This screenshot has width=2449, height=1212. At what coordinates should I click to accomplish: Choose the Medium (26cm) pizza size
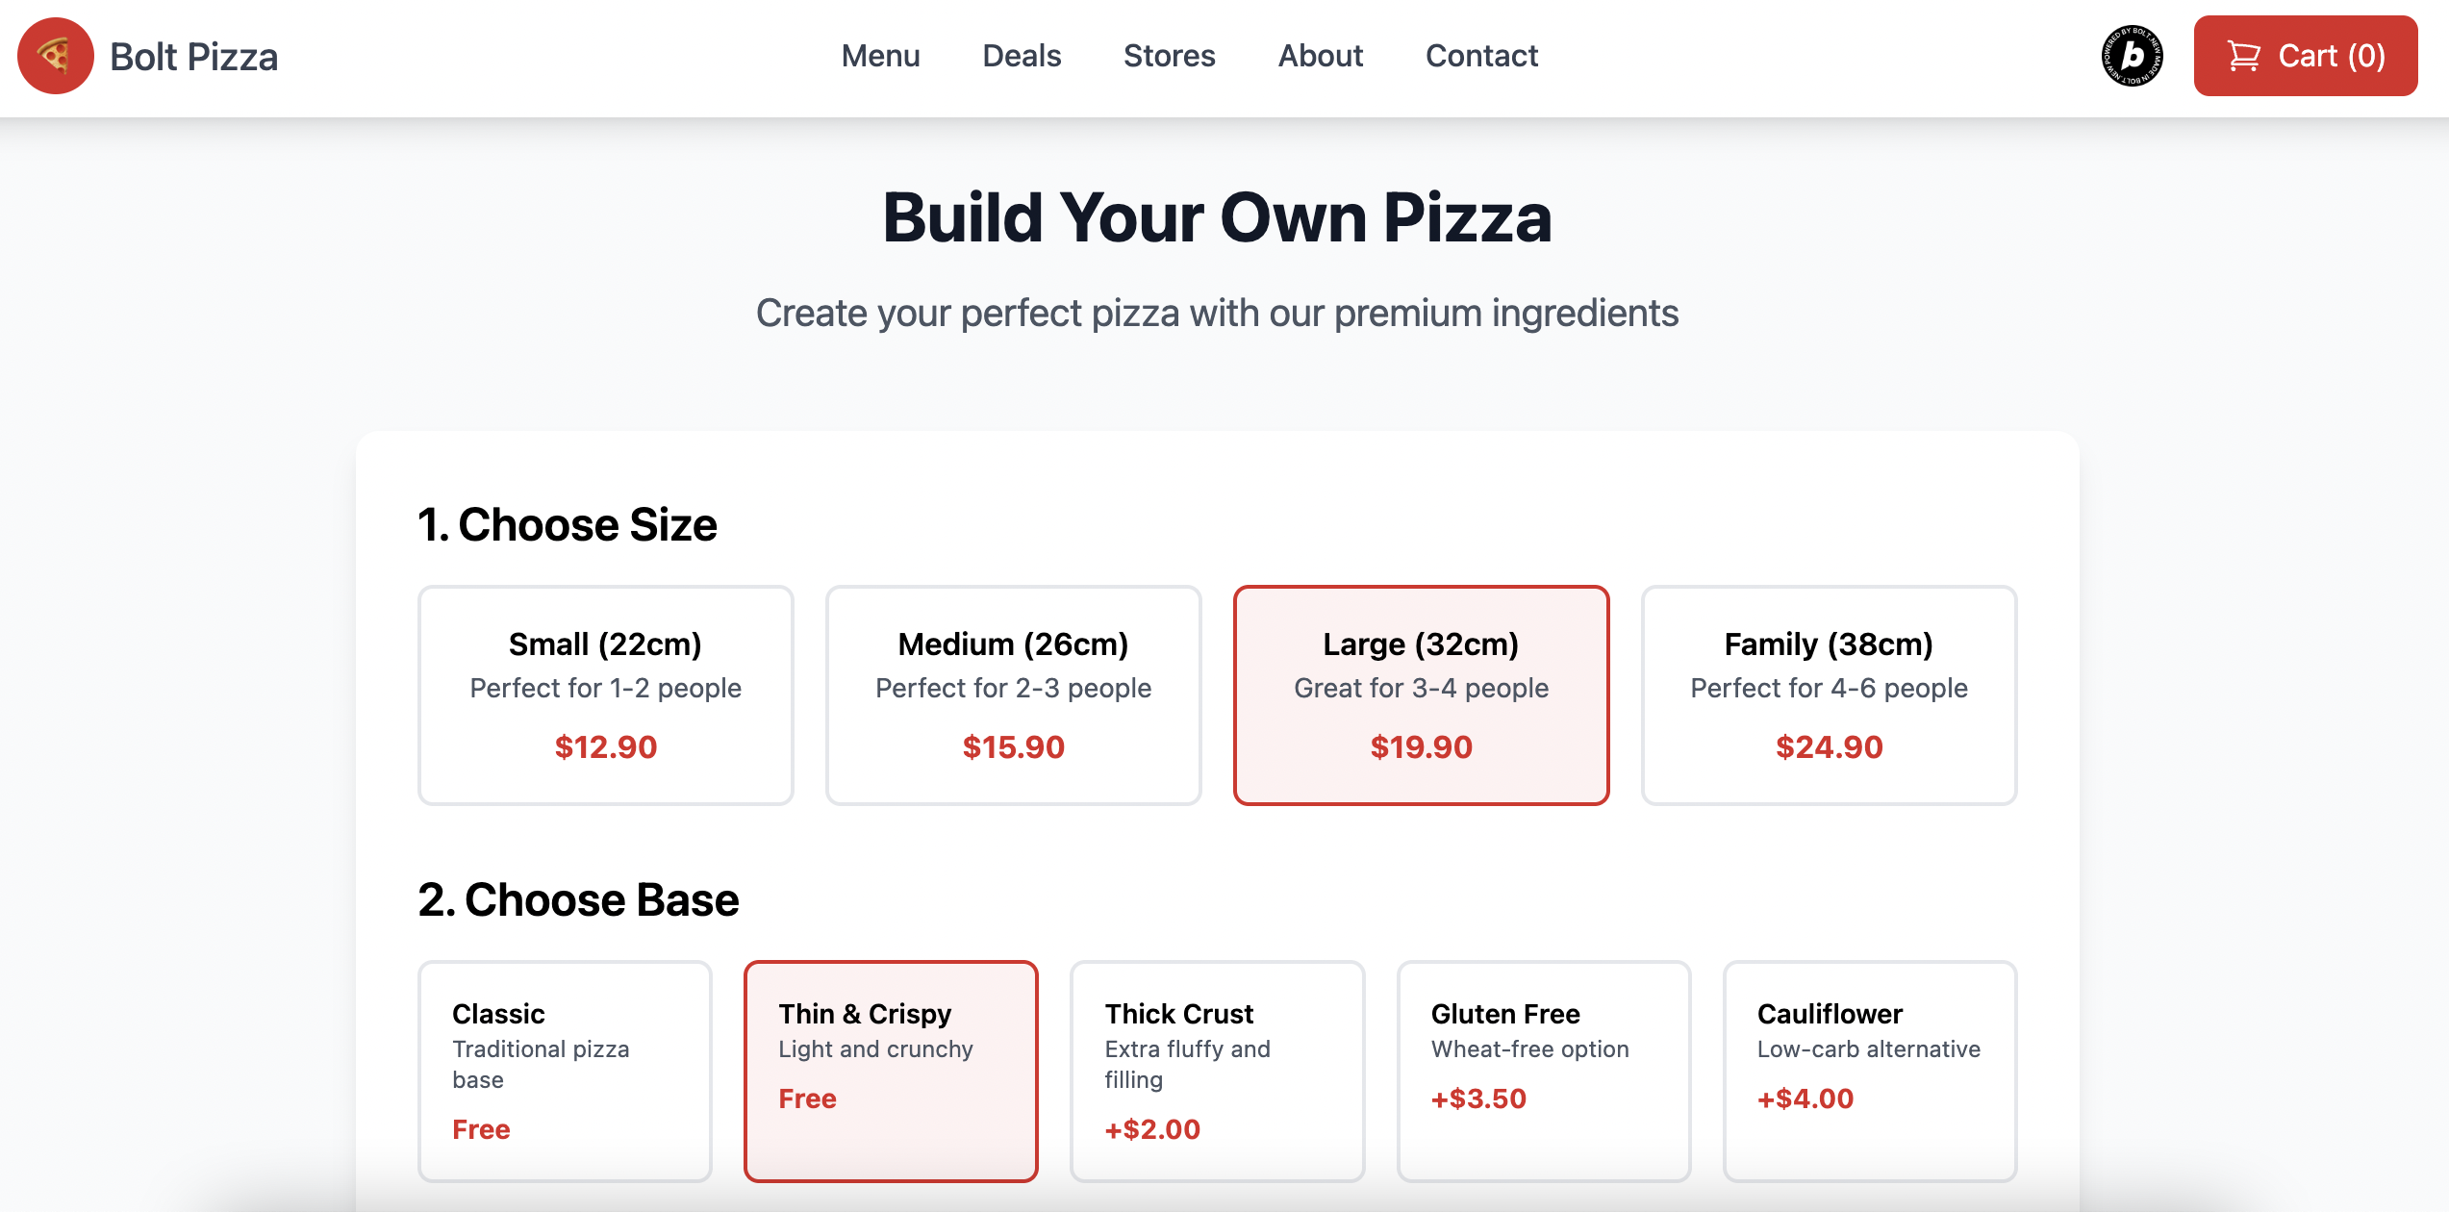point(1013,694)
